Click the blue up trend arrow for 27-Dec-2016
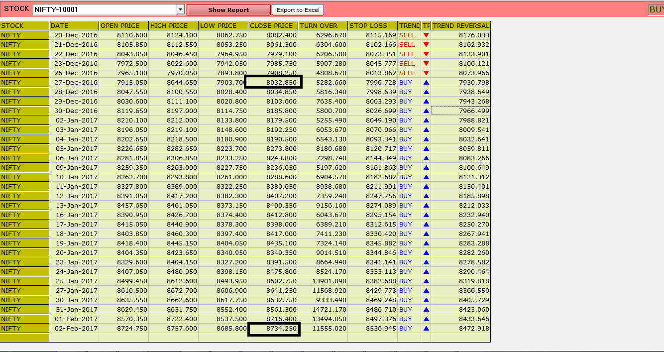 point(426,83)
